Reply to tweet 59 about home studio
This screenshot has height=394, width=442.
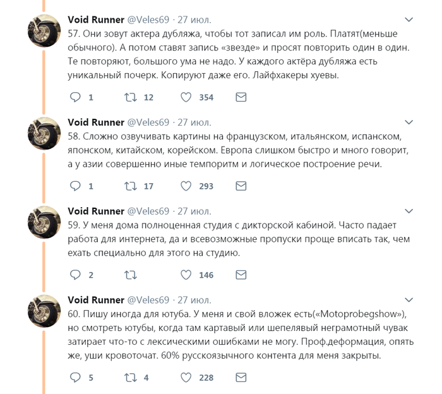point(75,275)
